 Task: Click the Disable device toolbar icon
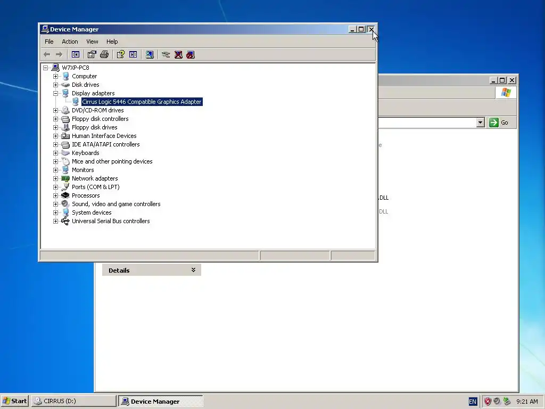point(191,55)
